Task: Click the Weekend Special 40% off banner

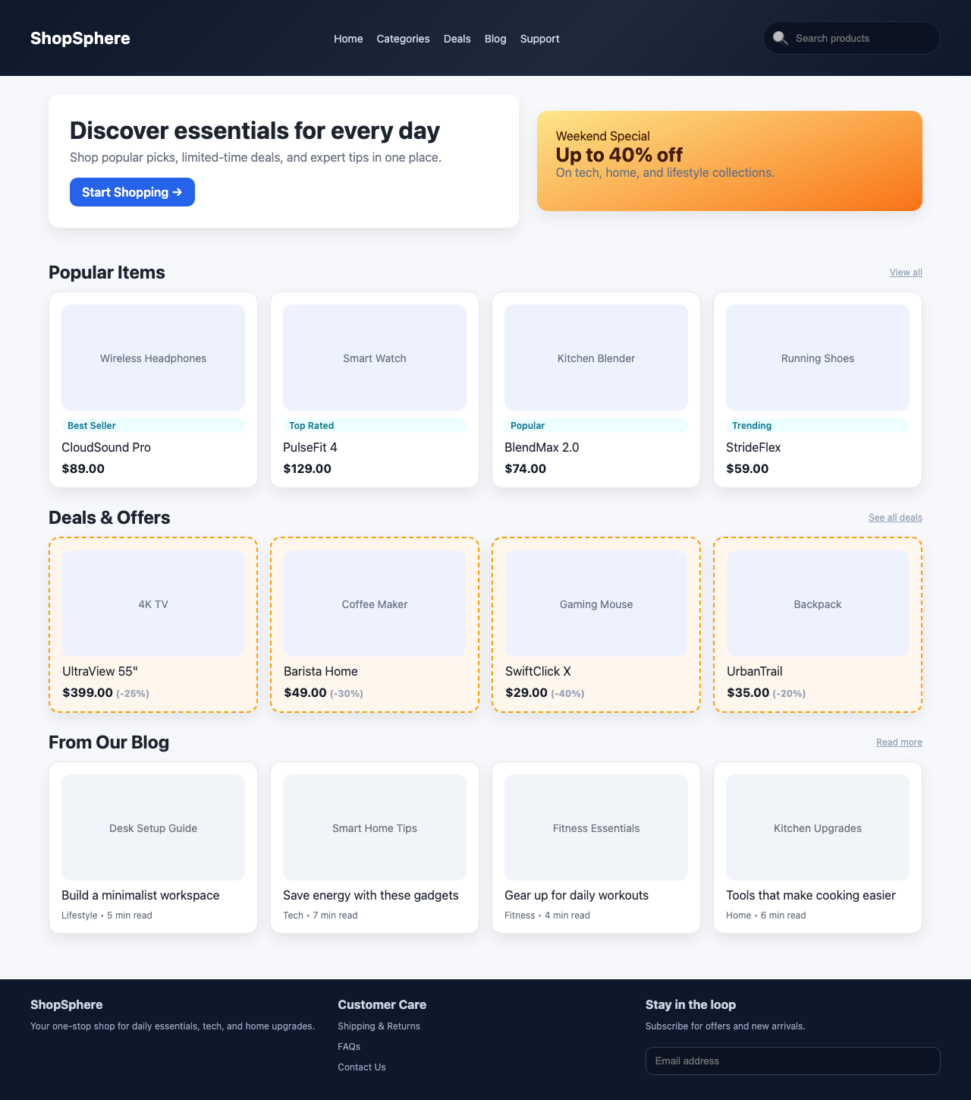Action: pos(730,160)
